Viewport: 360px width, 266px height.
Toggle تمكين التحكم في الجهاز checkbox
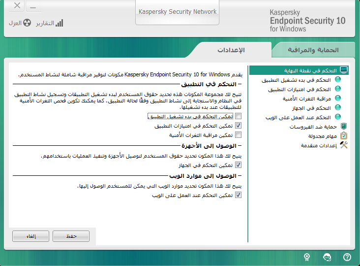click(x=239, y=165)
